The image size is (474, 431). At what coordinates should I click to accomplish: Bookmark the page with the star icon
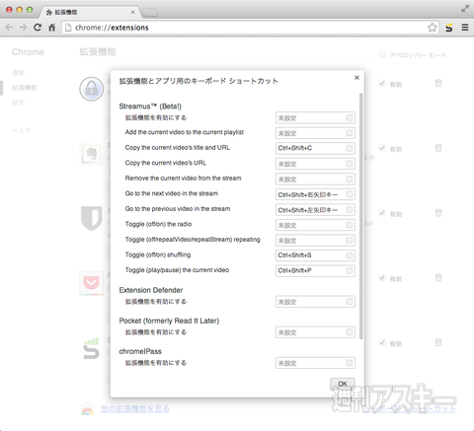point(433,28)
